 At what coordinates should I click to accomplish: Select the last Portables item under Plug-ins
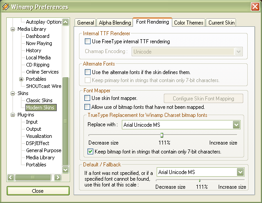tap(36, 165)
